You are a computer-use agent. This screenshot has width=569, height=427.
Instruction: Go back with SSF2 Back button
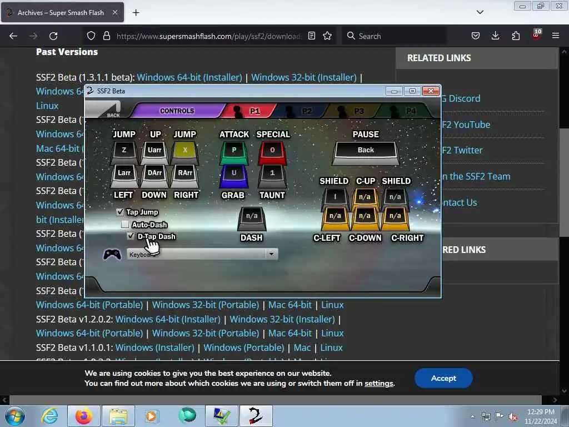pos(104,110)
